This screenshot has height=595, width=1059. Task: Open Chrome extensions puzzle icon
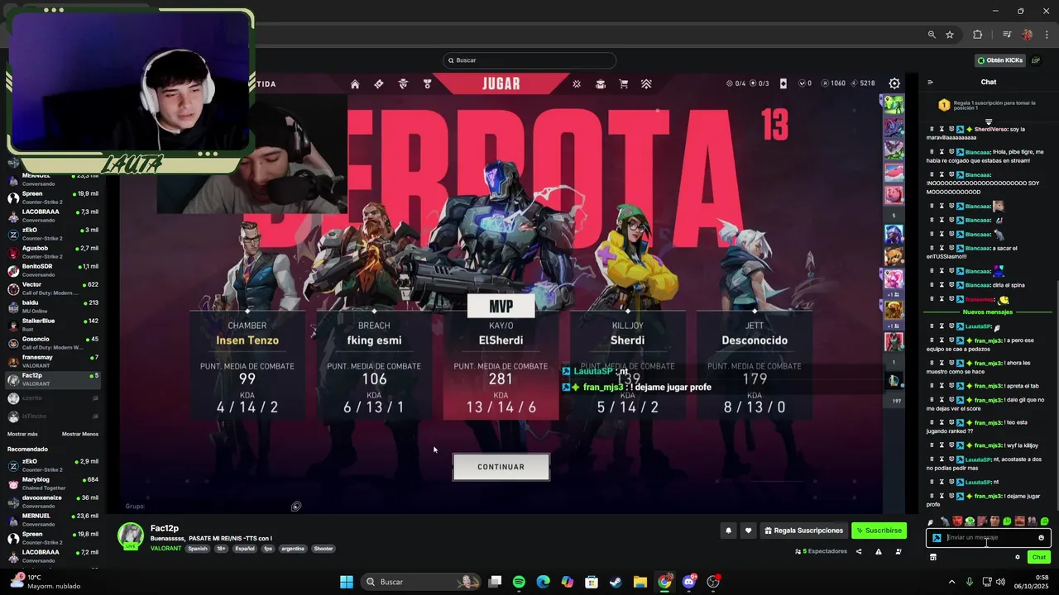[978, 35]
